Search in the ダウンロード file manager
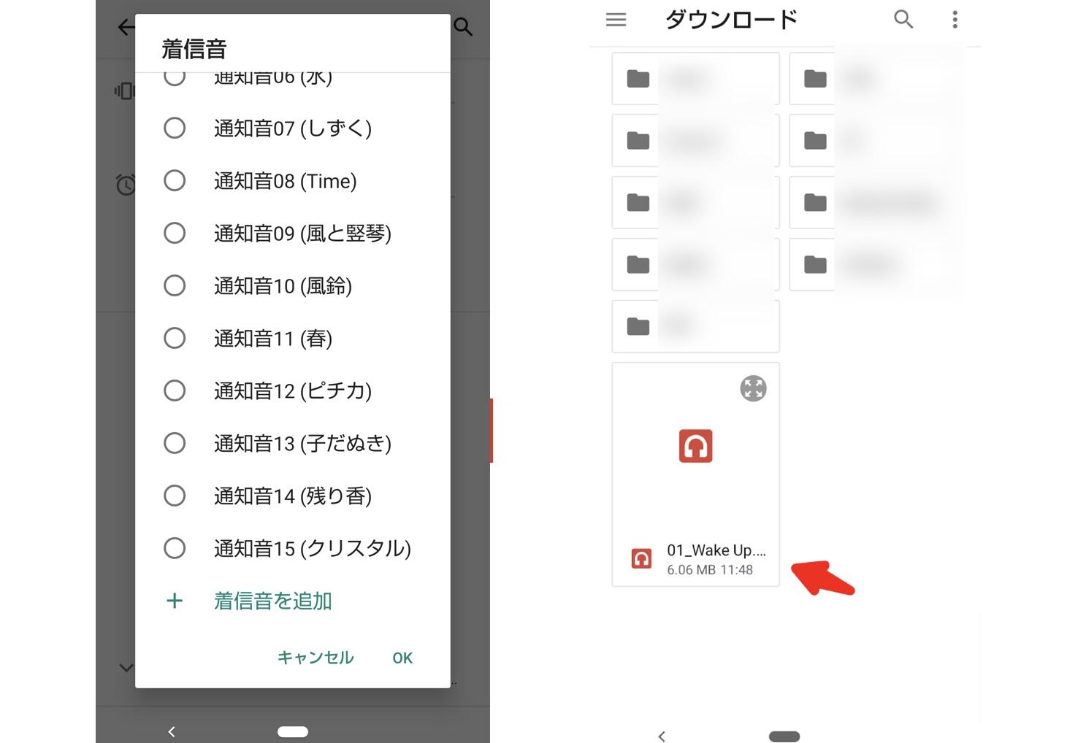 pos(903,20)
